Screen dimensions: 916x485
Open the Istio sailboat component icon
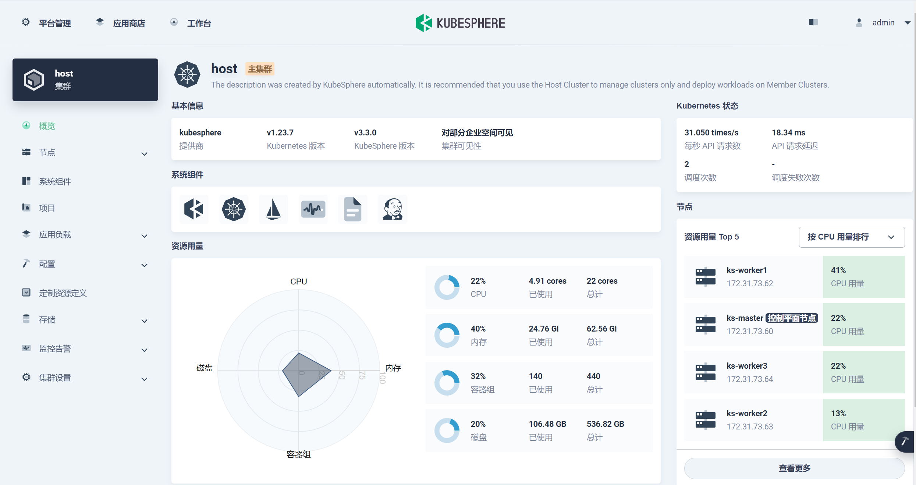pos(273,209)
